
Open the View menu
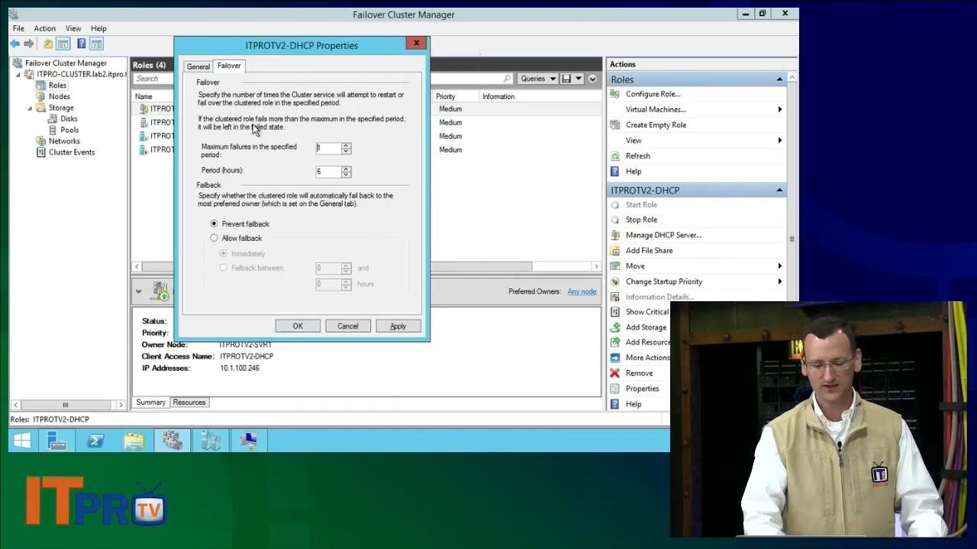73,28
